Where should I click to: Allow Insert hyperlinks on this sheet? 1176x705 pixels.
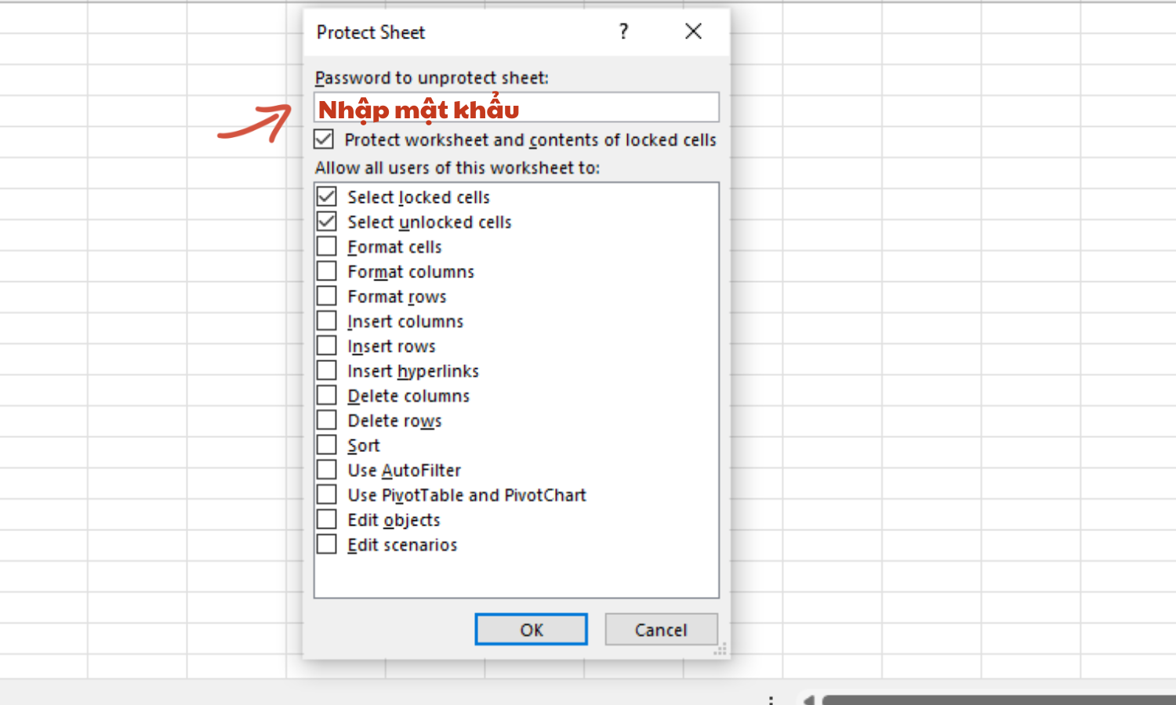click(327, 371)
